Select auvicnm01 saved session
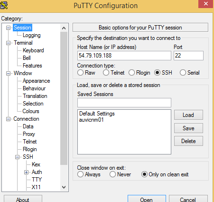This screenshot has height=202, width=214. [x=91, y=120]
